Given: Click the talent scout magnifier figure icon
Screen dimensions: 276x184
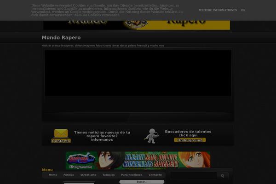Looking at the screenshot, I should (151, 136).
